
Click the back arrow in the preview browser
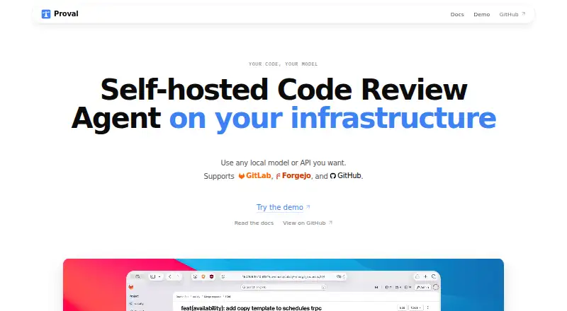pos(170,277)
